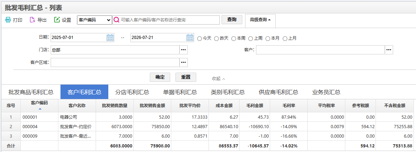
Task: Click total margin rate -14.02%
Action: (288, 146)
